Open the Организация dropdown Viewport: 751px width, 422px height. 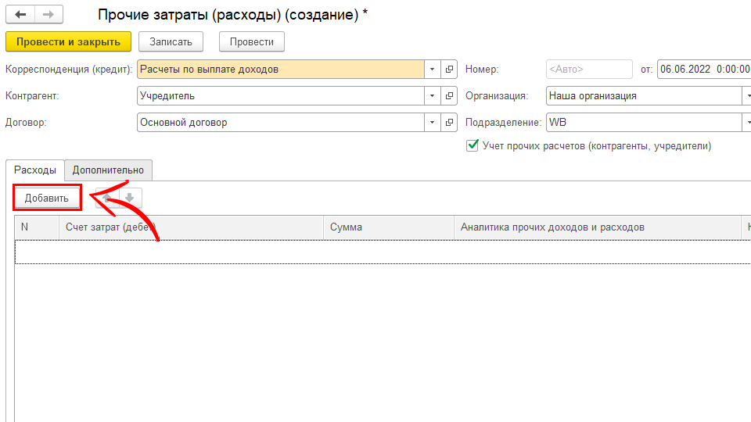(x=746, y=96)
